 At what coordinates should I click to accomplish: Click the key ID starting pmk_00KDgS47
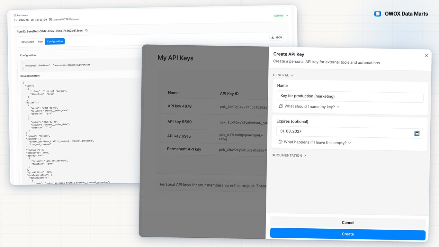point(243,107)
